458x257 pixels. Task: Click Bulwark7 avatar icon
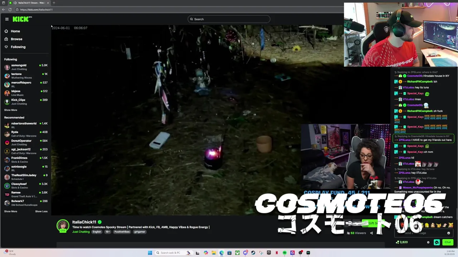click(7, 203)
